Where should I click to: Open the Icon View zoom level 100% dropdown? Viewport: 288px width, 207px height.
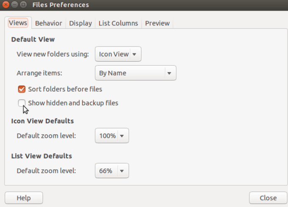112,136
